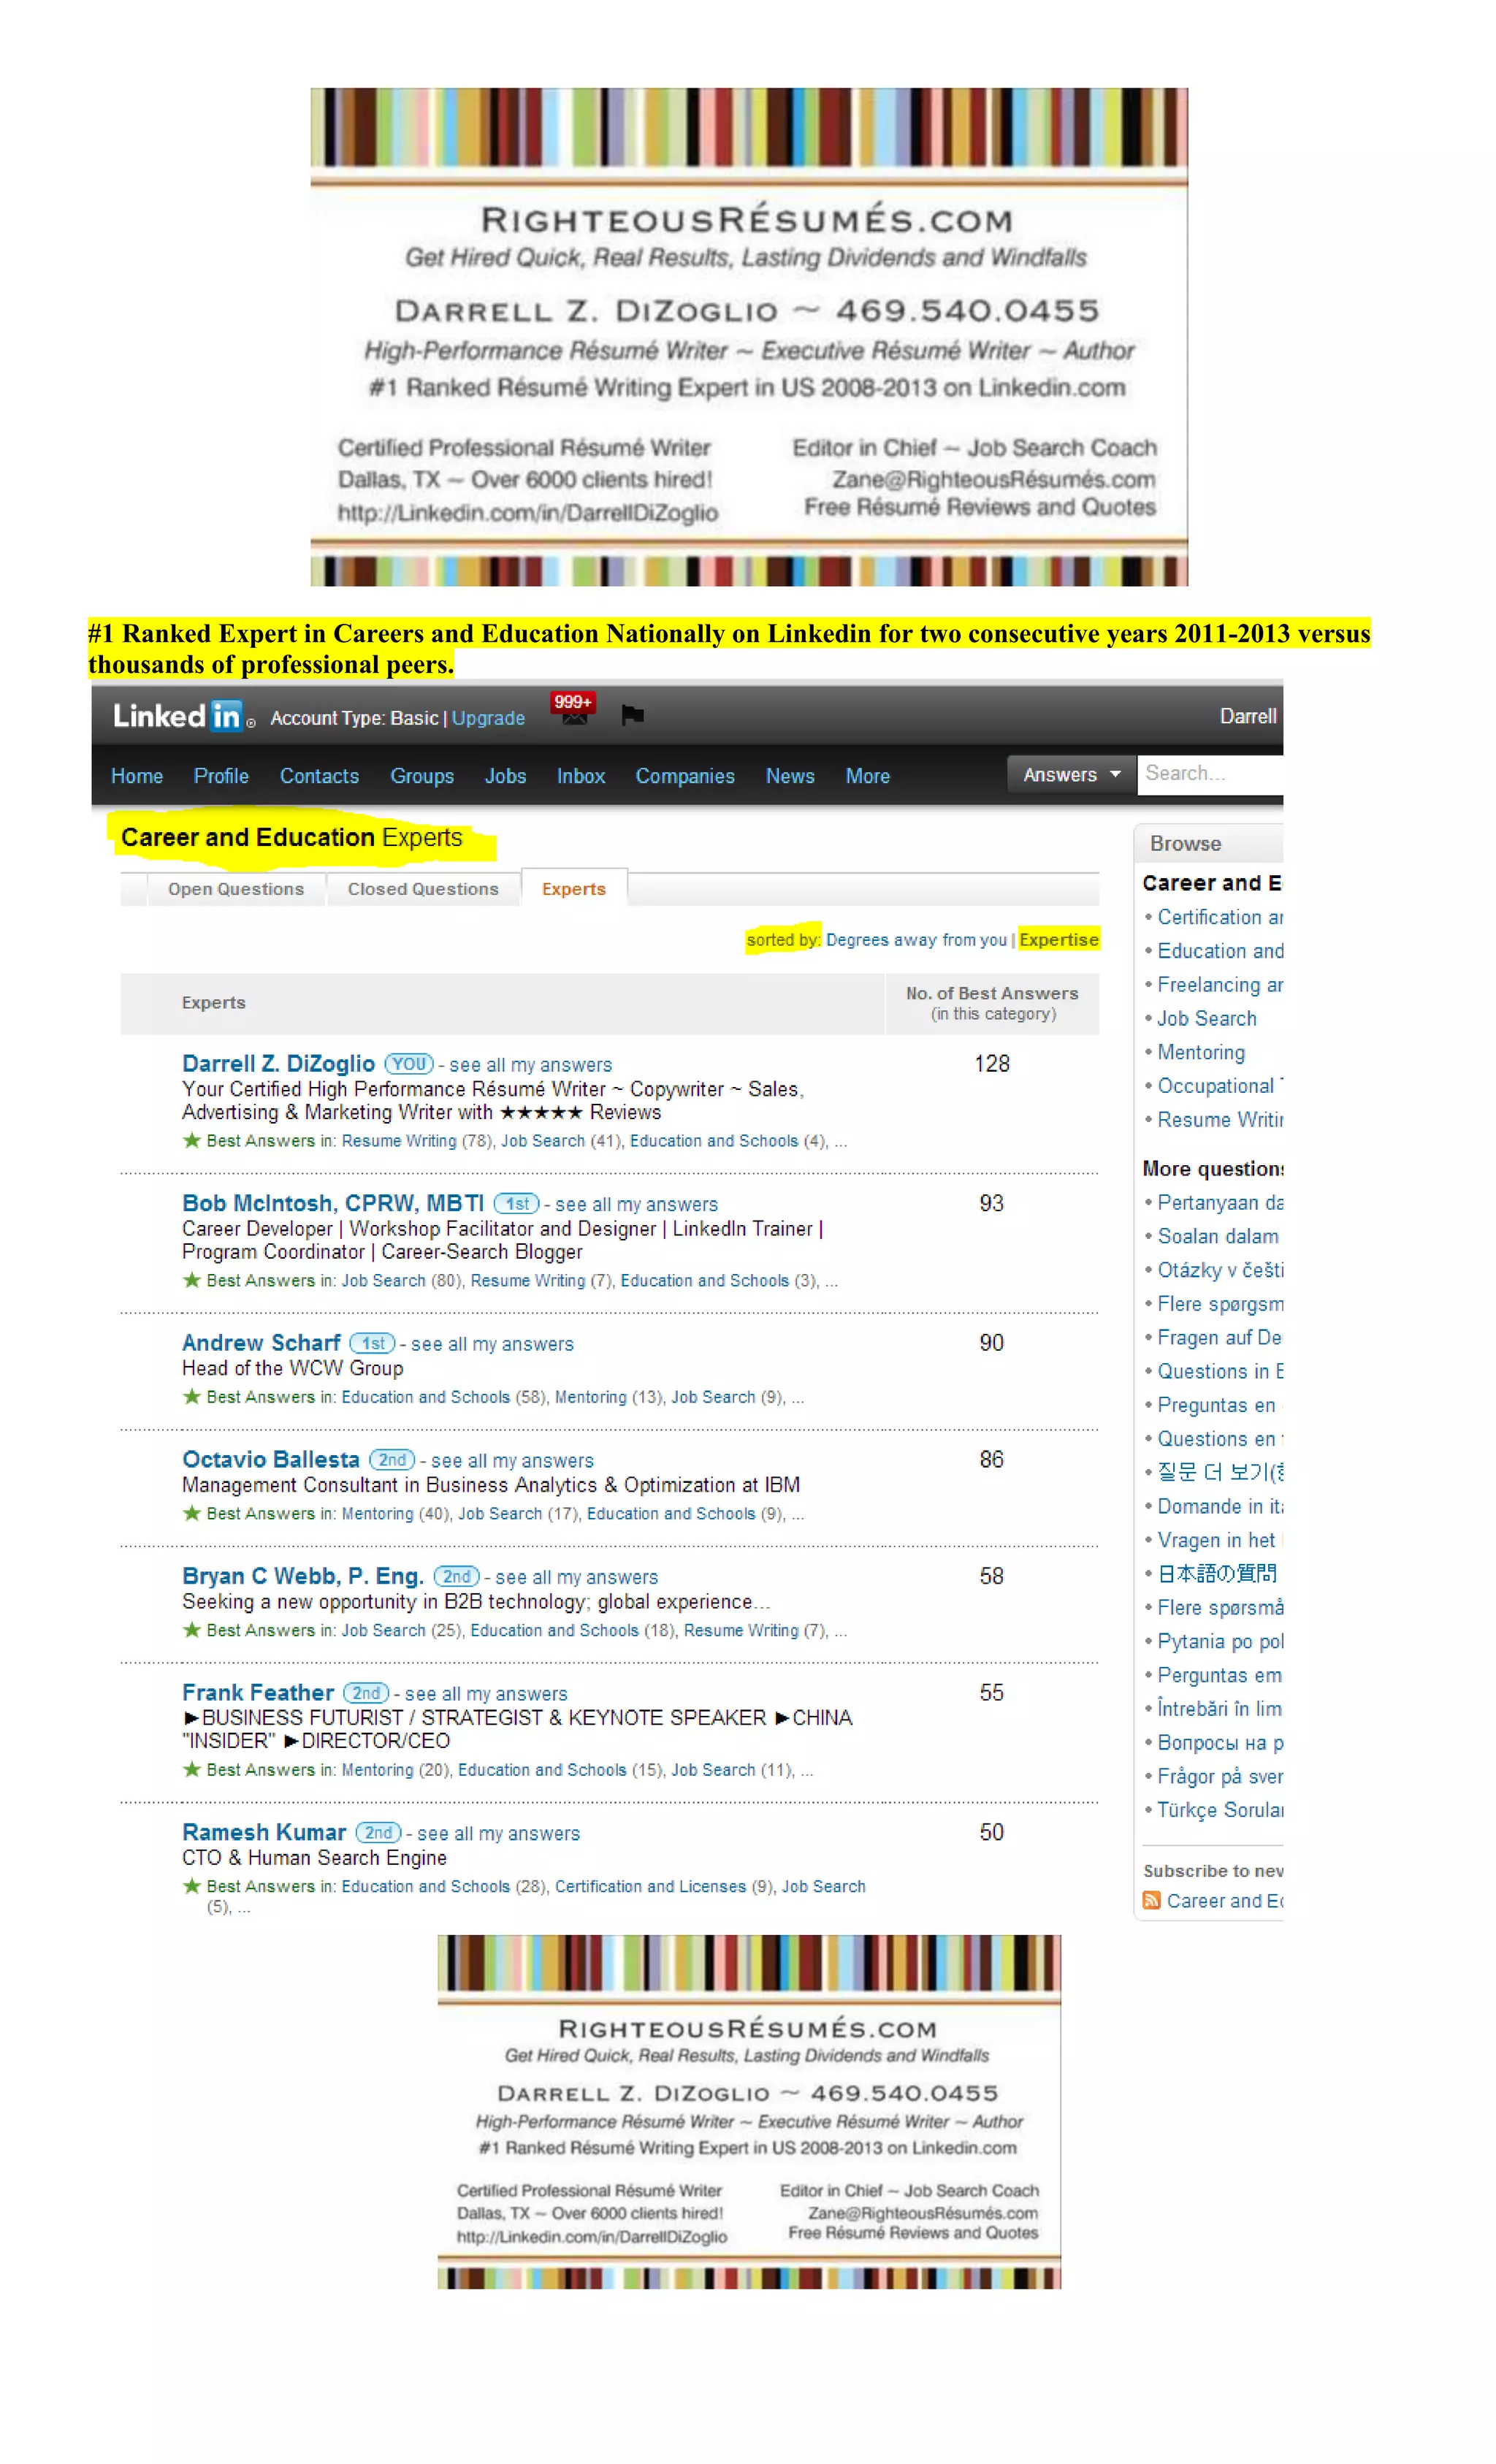Click the 1st badge next to Andrew Scharf
This screenshot has width=1496, height=2464.
[x=372, y=1343]
